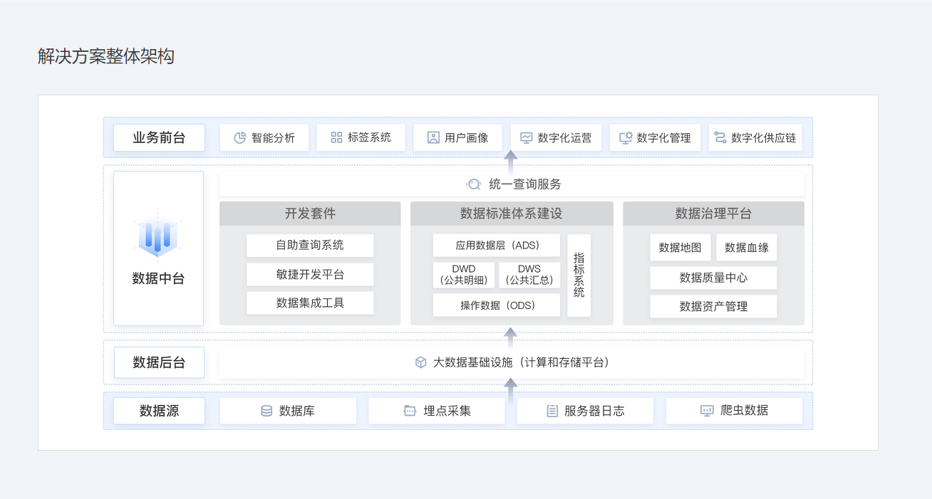Click the 数字化运营 chart icon
The width and height of the screenshot is (932, 499).
[526, 137]
